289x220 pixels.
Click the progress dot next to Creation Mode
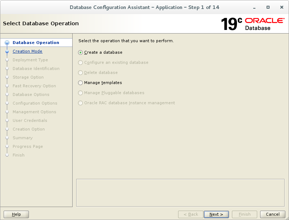(x=7, y=51)
